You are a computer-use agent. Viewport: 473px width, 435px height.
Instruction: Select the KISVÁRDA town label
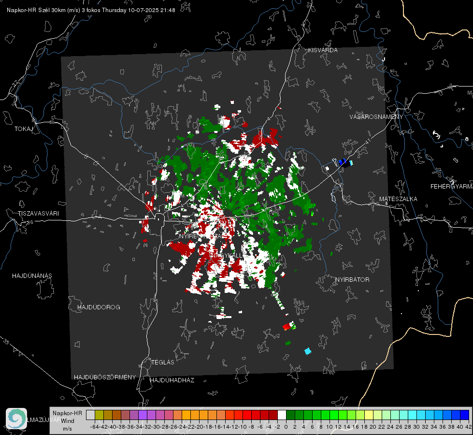coord(323,50)
